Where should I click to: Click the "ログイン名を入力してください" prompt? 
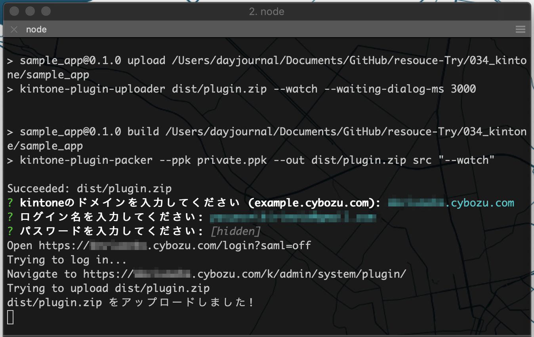click(x=111, y=217)
